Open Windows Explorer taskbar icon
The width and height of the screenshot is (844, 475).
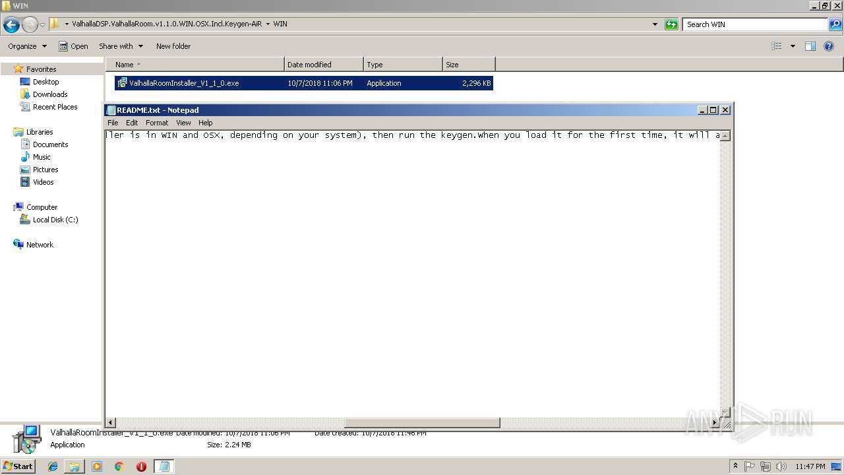pos(75,466)
